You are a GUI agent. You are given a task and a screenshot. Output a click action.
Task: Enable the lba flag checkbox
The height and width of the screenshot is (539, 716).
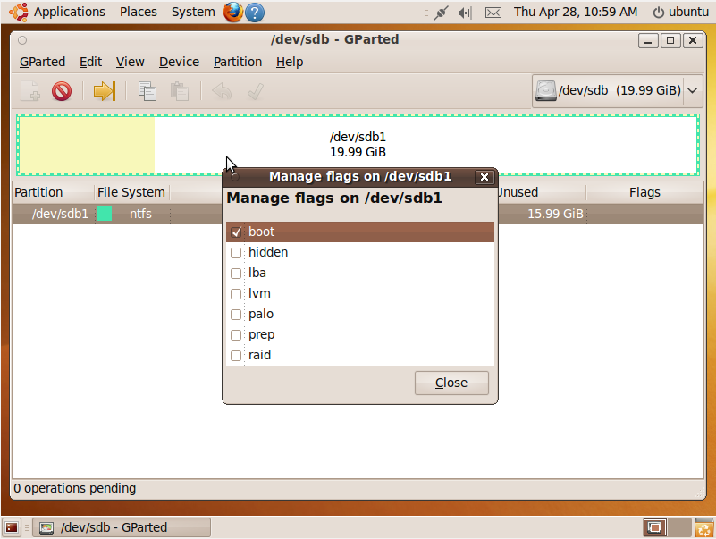click(236, 274)
